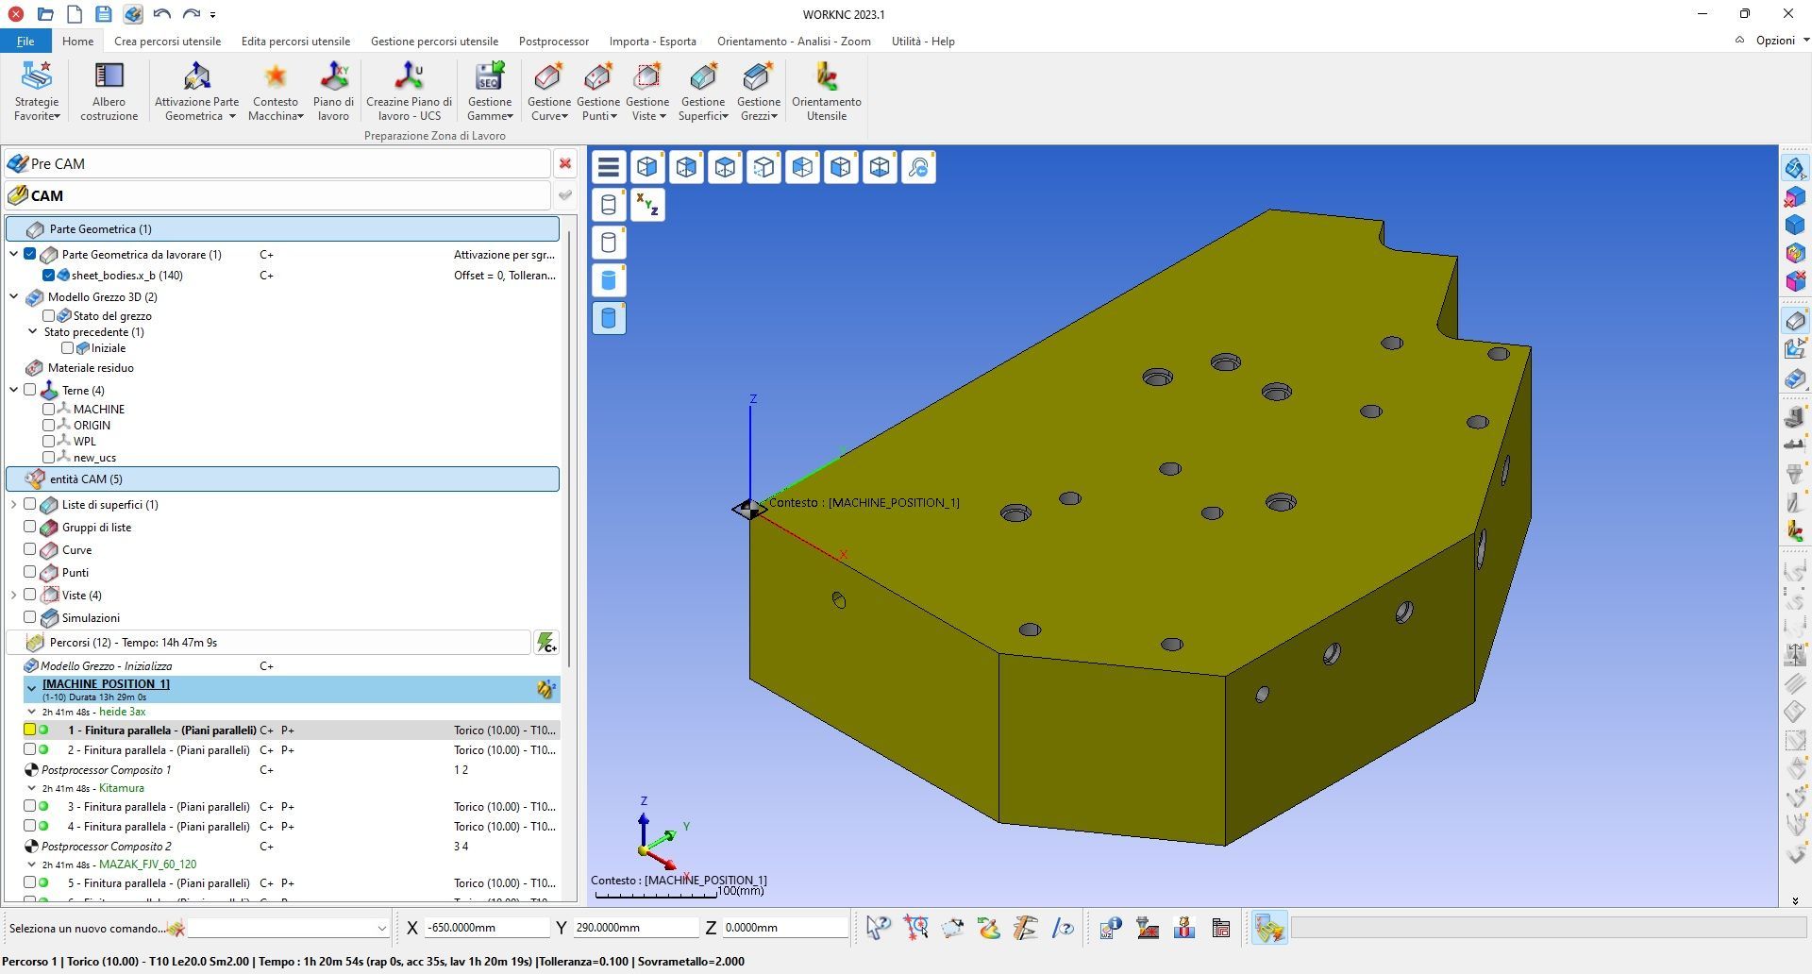Click Piano di lavoro icon

point(333,76)
